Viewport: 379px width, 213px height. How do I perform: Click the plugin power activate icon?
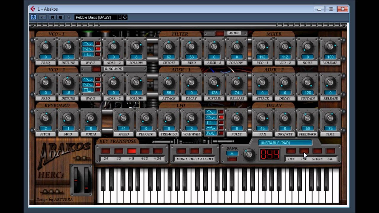click(x=33, y=17)
